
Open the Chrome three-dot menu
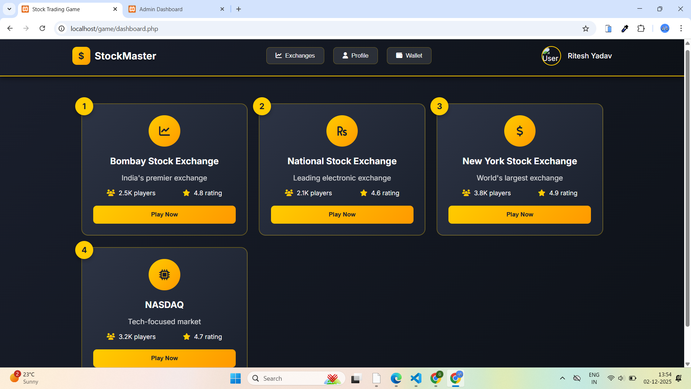681,28
